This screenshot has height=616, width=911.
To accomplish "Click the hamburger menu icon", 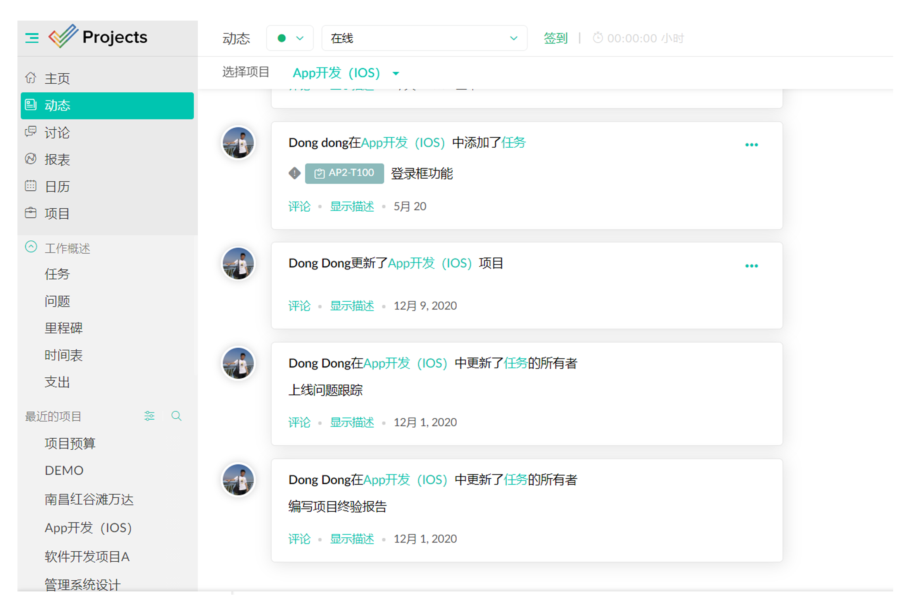I will point(32,38).
